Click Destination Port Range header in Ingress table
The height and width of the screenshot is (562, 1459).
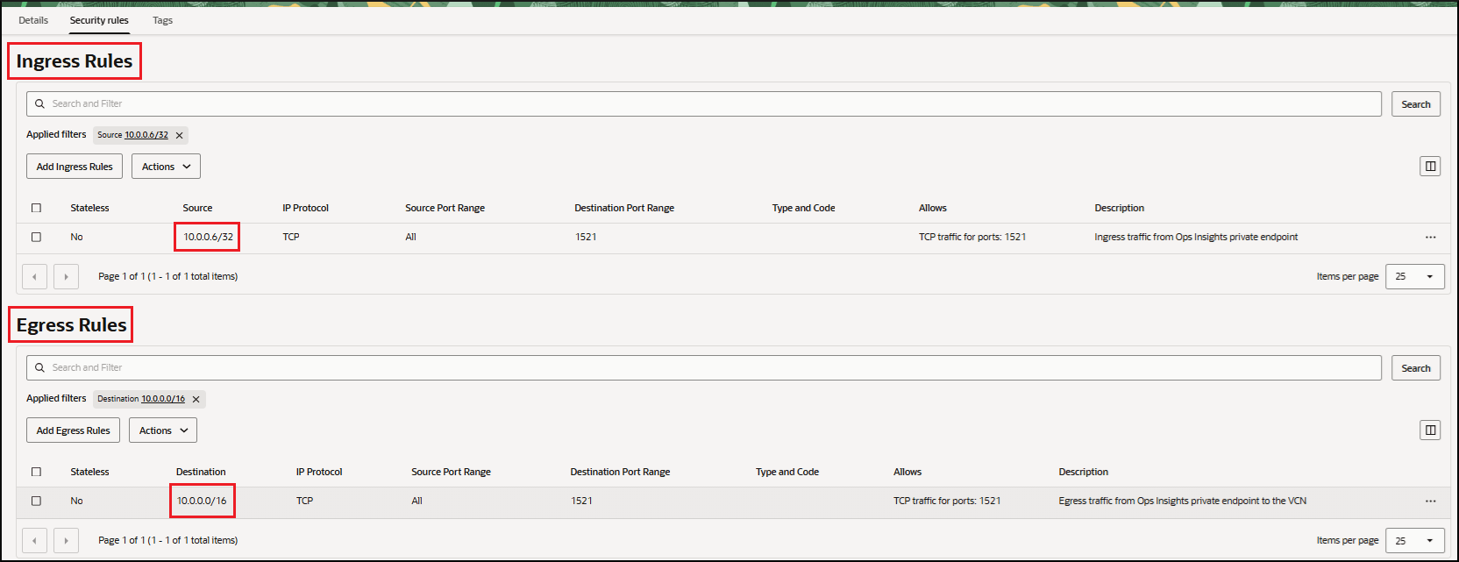click(624, 208)
